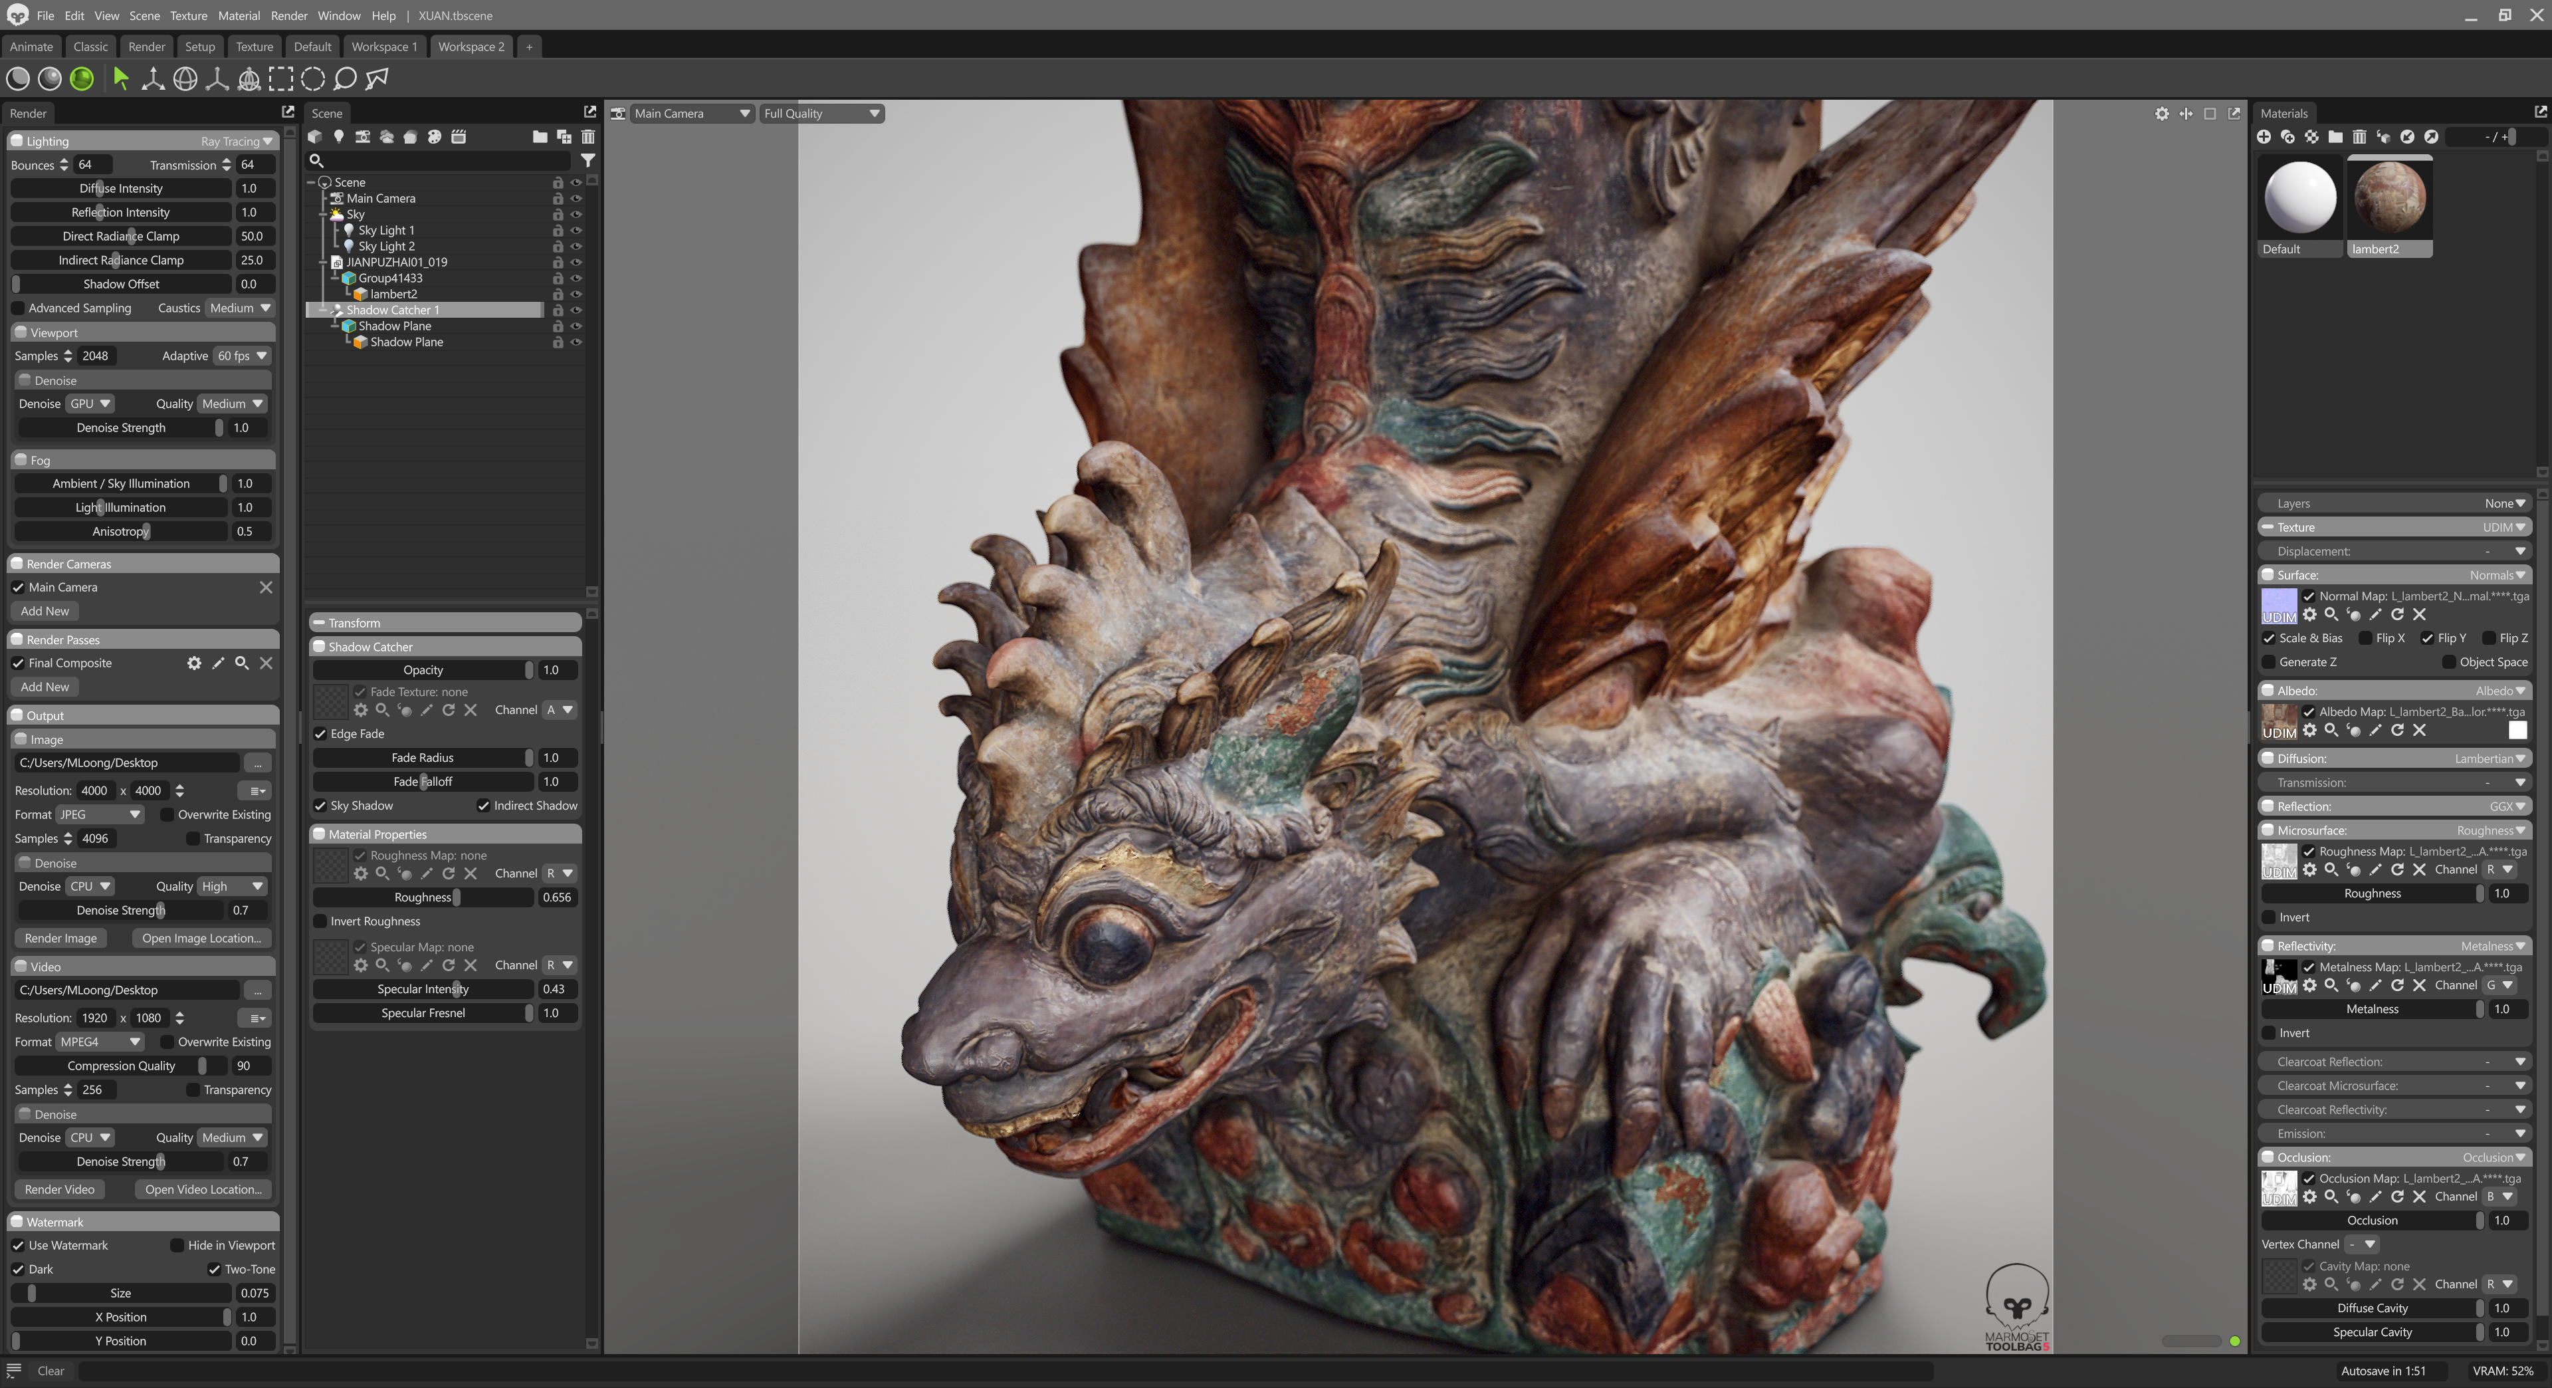Toggle visibility of Sky Light 1

(576, 230)
